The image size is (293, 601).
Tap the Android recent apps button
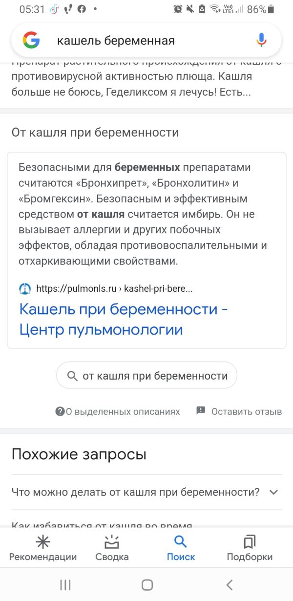65,585
